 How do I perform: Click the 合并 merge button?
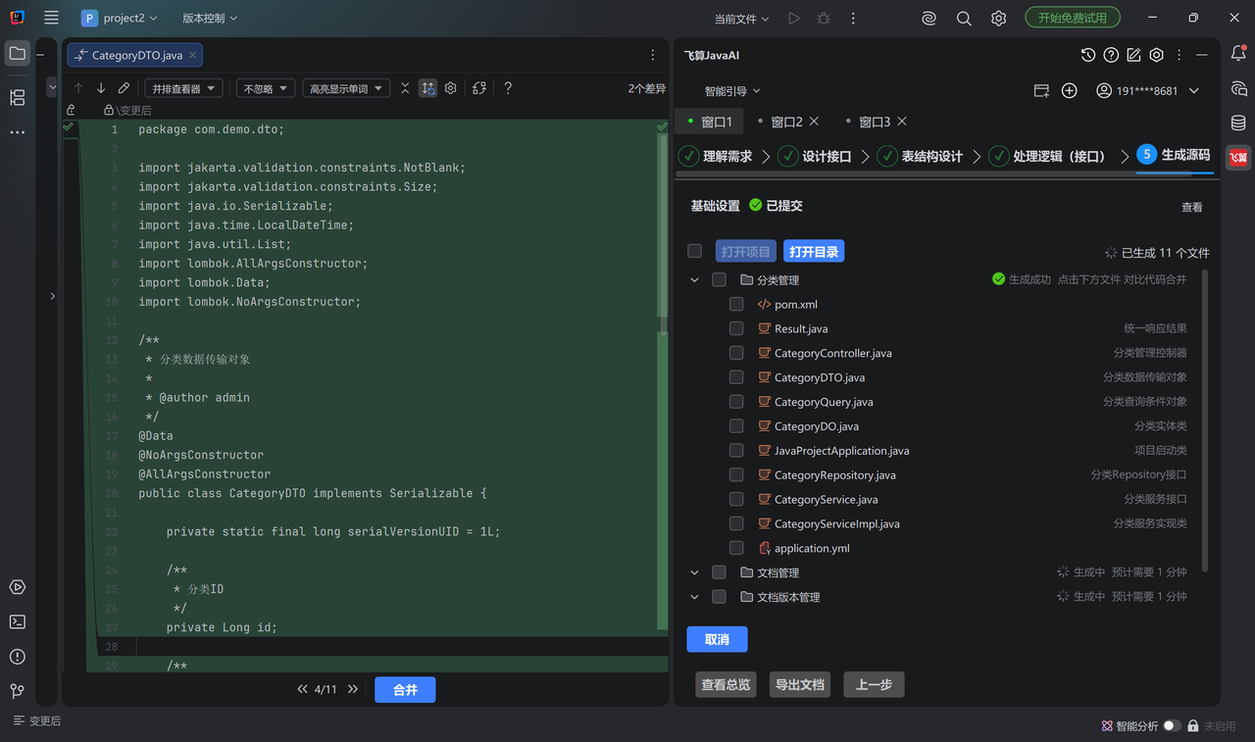click(x=405, y=690)
